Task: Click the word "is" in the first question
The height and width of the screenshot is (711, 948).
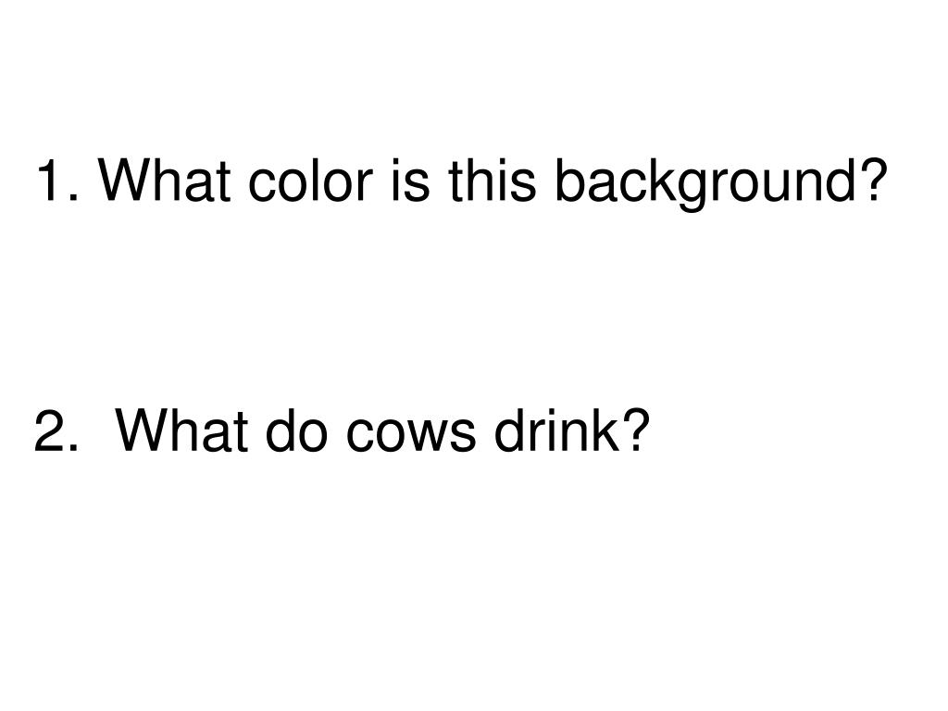Action: pos(410,180)
